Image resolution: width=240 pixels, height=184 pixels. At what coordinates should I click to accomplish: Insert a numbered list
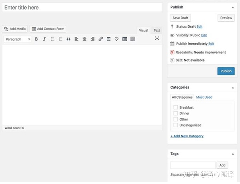point(60,39)
